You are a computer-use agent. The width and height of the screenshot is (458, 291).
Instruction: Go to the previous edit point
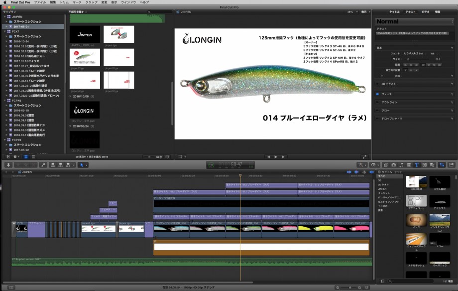(268, 157)
